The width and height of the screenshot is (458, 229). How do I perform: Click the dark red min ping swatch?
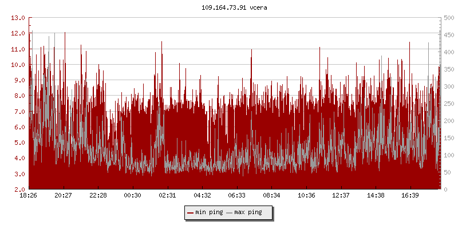point(190,212)
